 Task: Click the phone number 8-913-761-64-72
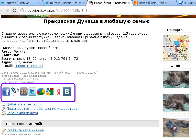click(x=64, y=58)
